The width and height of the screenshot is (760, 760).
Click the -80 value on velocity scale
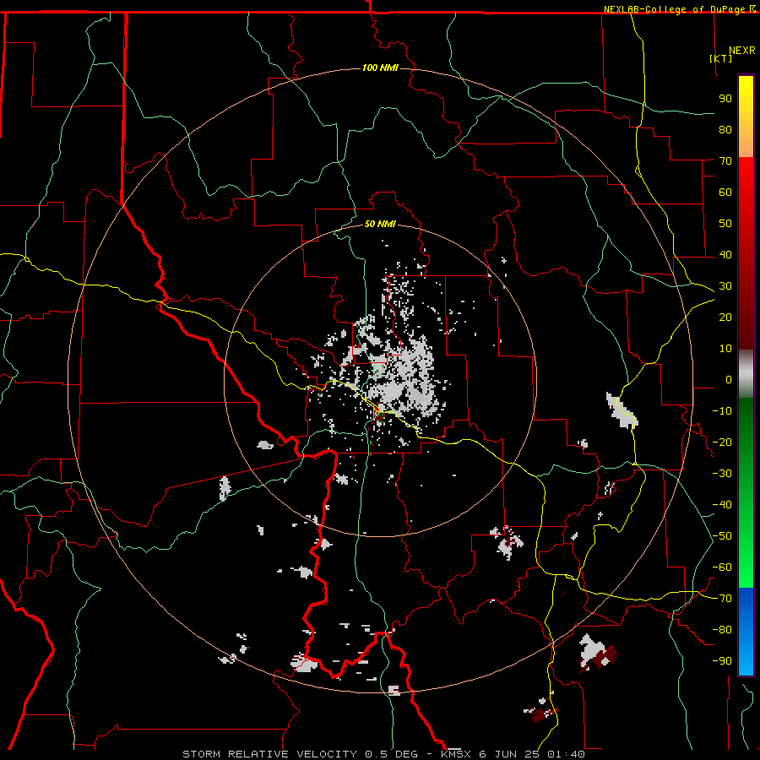tap(722, 630)
